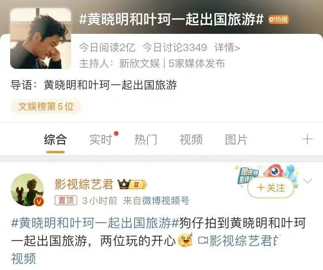The width and height of the screenshot is (323, 270).
Task: Switch to the 实时 tab
Action: [101, 139]
